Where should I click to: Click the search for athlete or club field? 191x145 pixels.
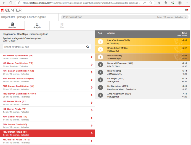pos(44,47)
